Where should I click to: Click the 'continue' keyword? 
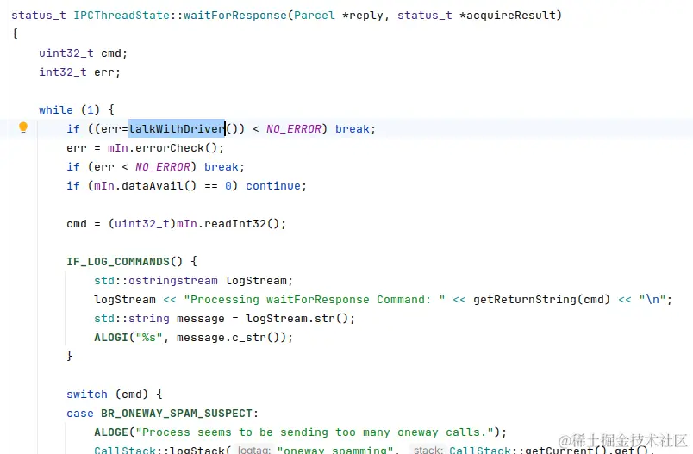pyautogui.click(x=273, y=185)
